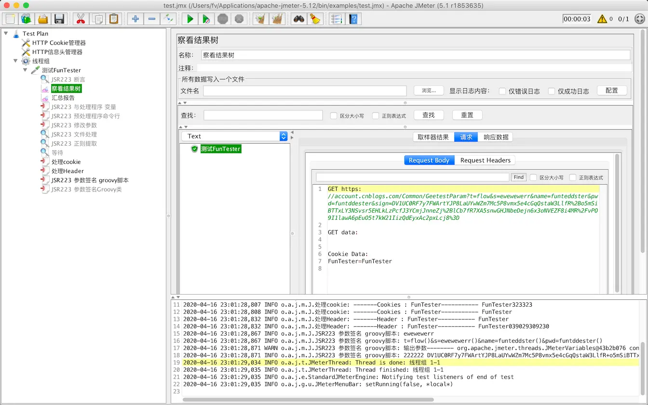Click the Copy toolbar icon
Image resolution: width=648 pixels, height=405 pixels.
tap(97, 19)
